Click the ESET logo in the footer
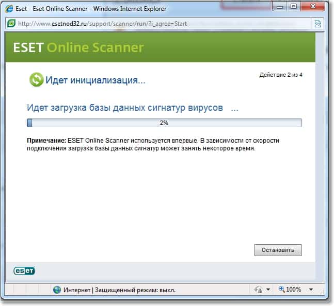This screenshot has width=334, height=306. (x=24, y=270)
